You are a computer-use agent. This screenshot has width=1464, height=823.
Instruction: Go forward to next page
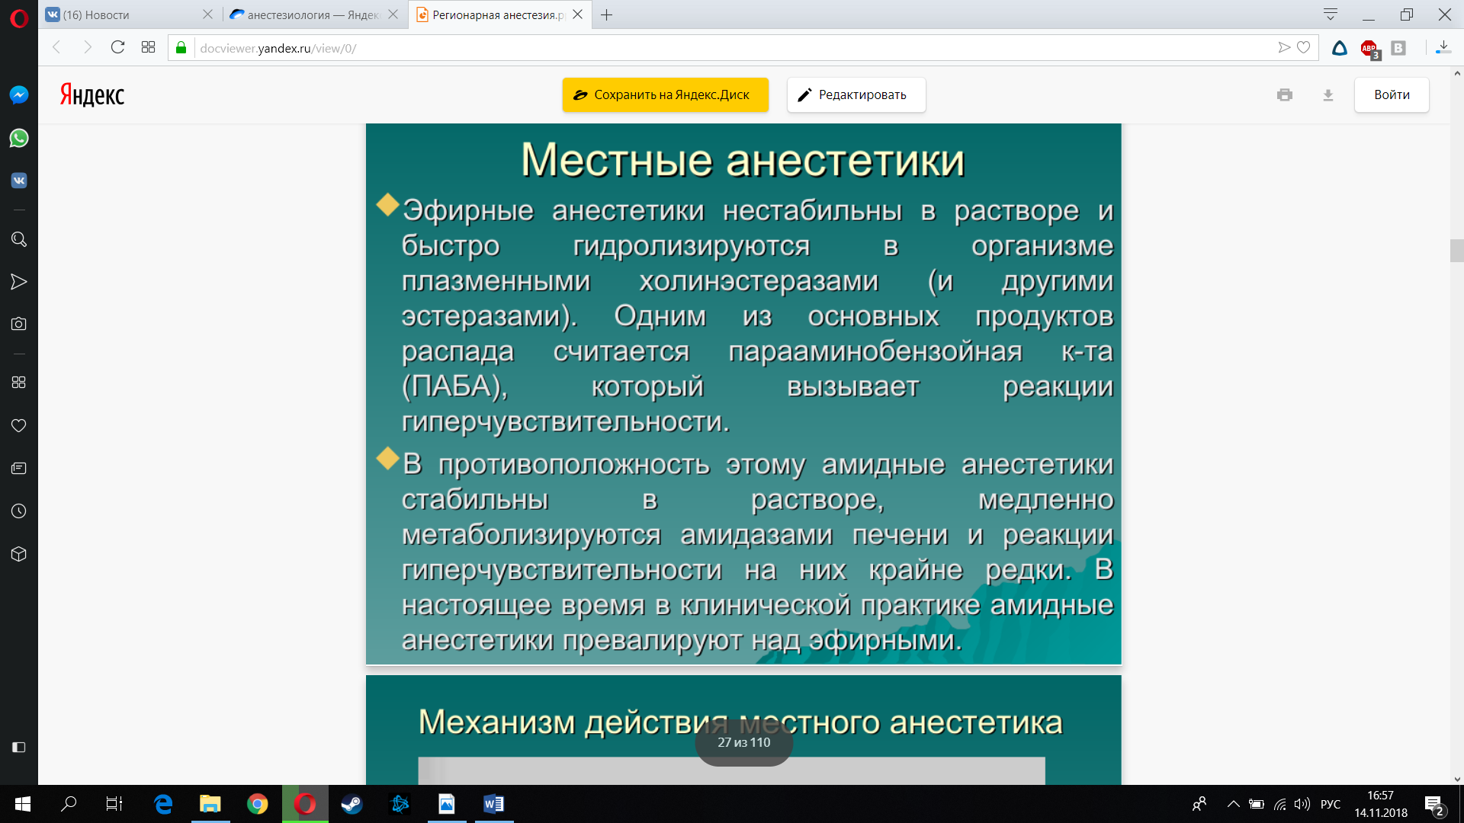pyautogui.click(x=87, y=47)
